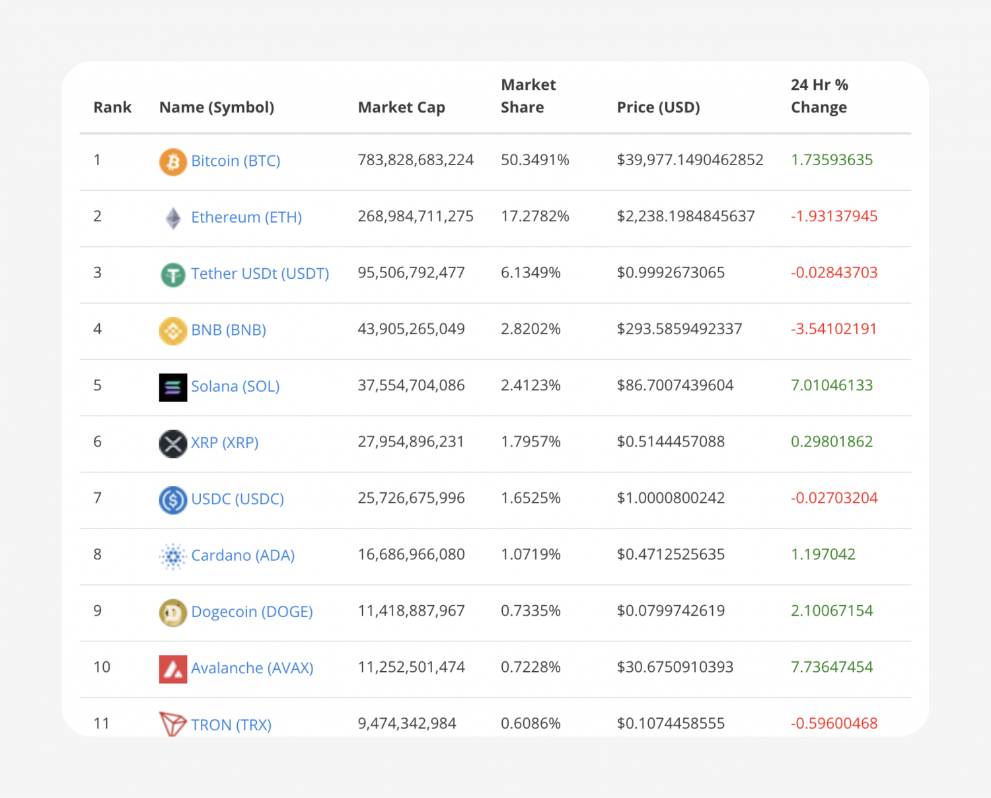Screen dimensions: 991x798
Task: Click Avalanche price $30.6750910393
Action: point(675,667)
